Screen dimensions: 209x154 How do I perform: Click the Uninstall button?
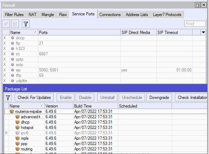click(x=108, y=98)
